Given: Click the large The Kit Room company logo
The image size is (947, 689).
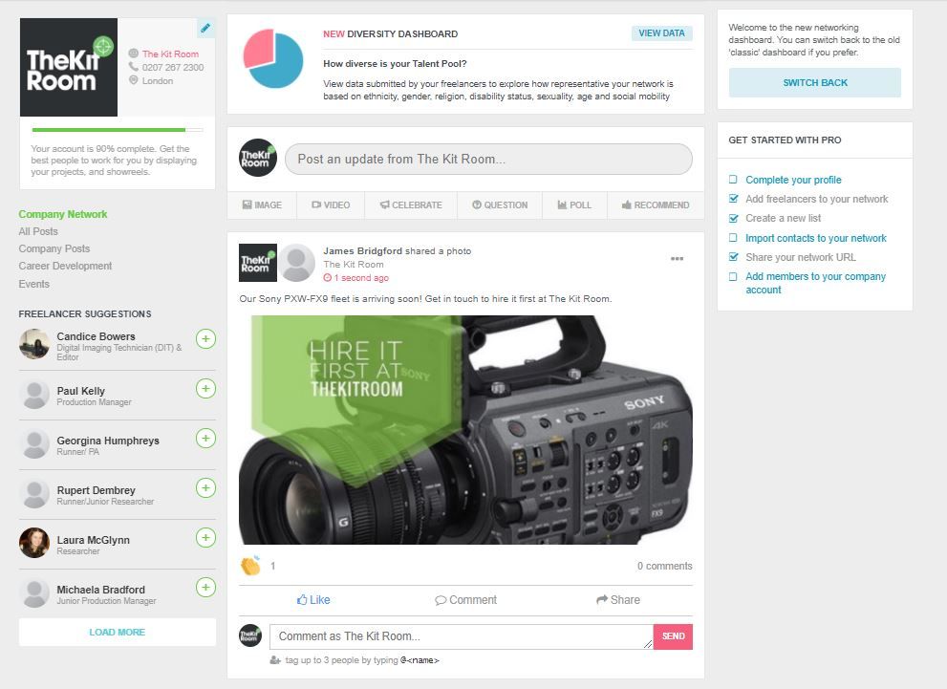Looking at the screenshot, I should 69,67.
